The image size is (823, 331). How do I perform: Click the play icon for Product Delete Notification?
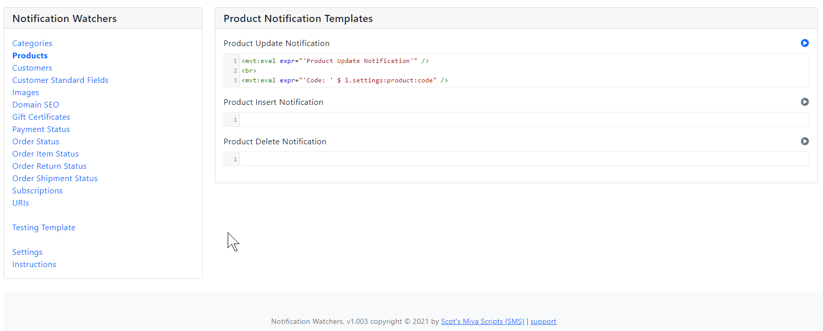pyautogui.click(x=805, y=142)
